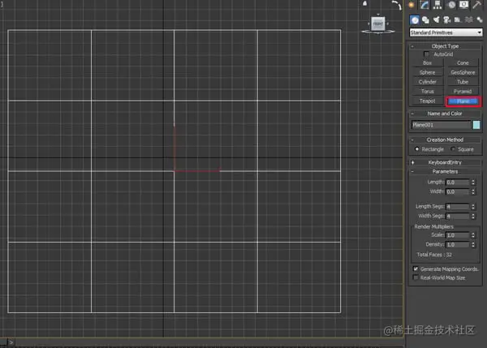Click the Cylinder primitive button
The width and height of the screenshot is (487, 348).
coord(428,82)
